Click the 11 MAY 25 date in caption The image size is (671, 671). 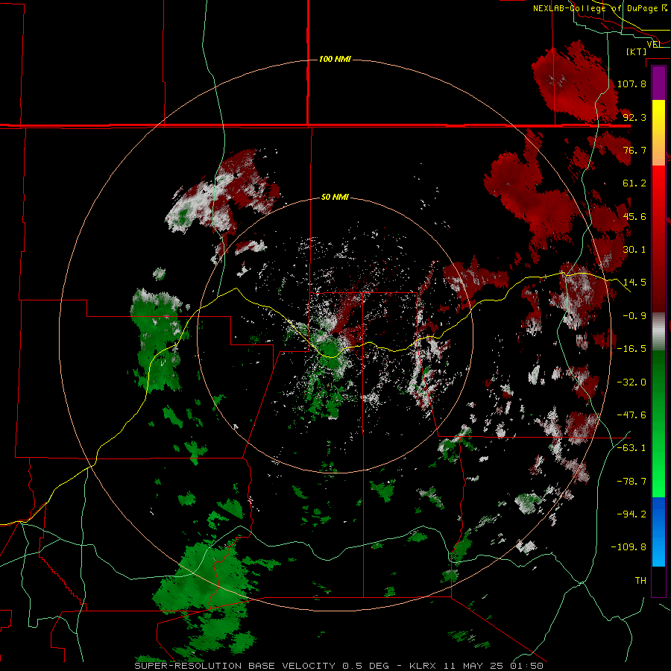click(473, 666)
